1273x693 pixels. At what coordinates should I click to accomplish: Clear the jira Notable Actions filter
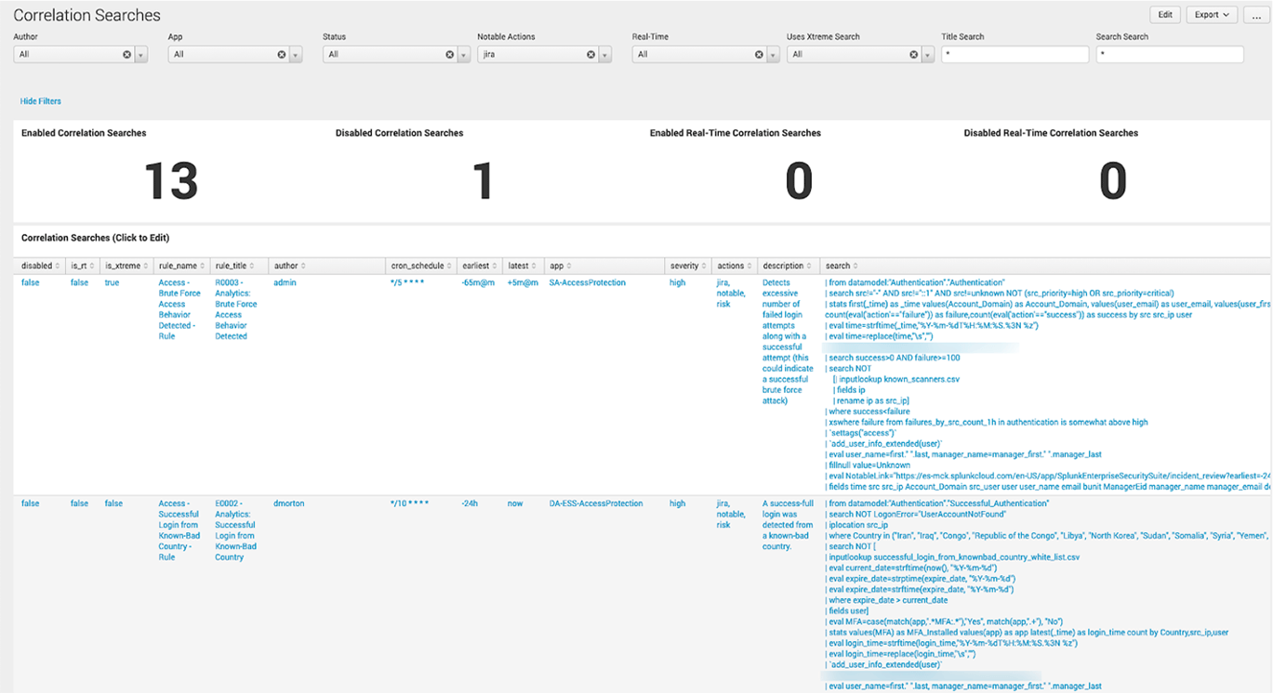click(x=590, y=55)
